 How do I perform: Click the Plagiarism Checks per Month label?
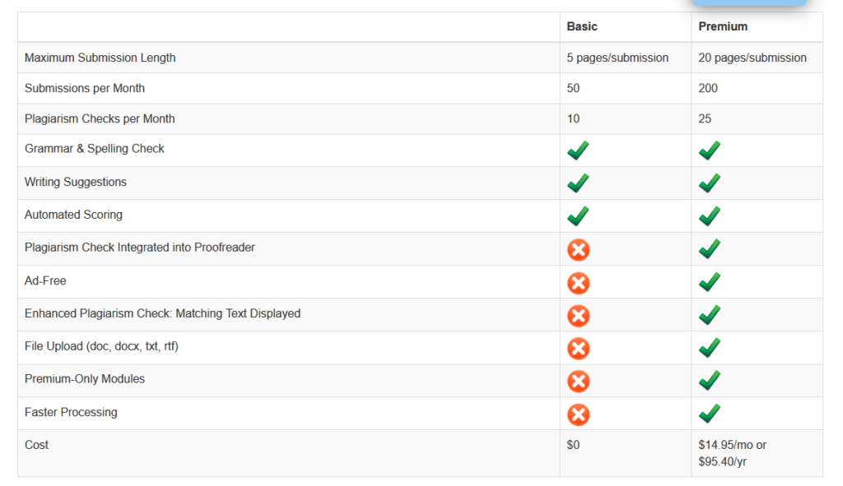pos(100,118)
